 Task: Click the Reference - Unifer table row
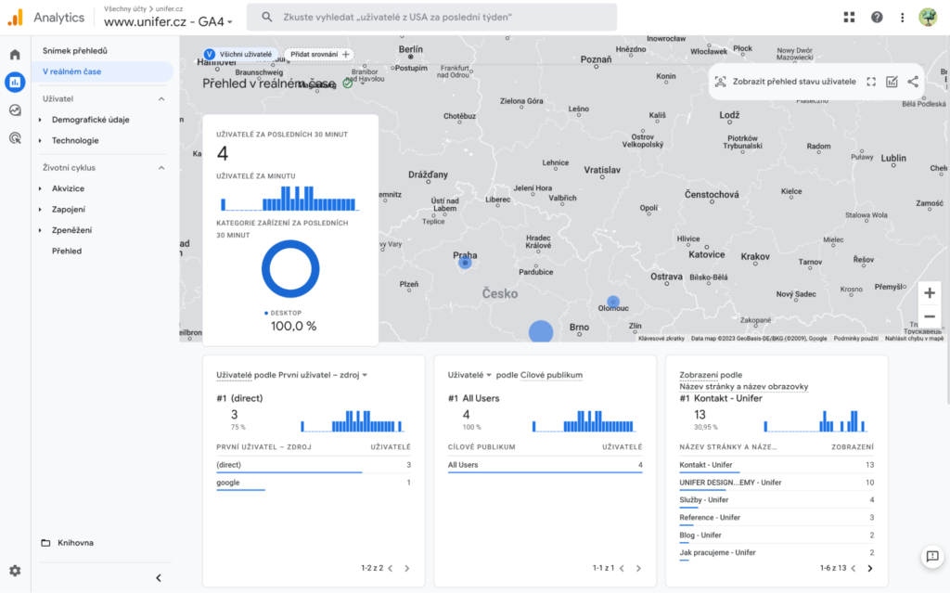pyautogui.click(x=777, y=517)
